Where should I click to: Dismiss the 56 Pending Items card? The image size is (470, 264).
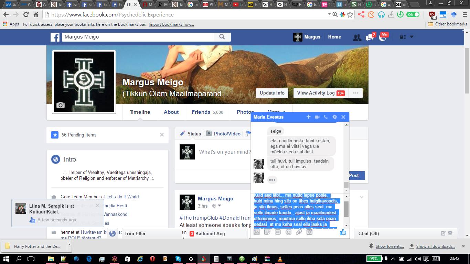pos(162,135)
